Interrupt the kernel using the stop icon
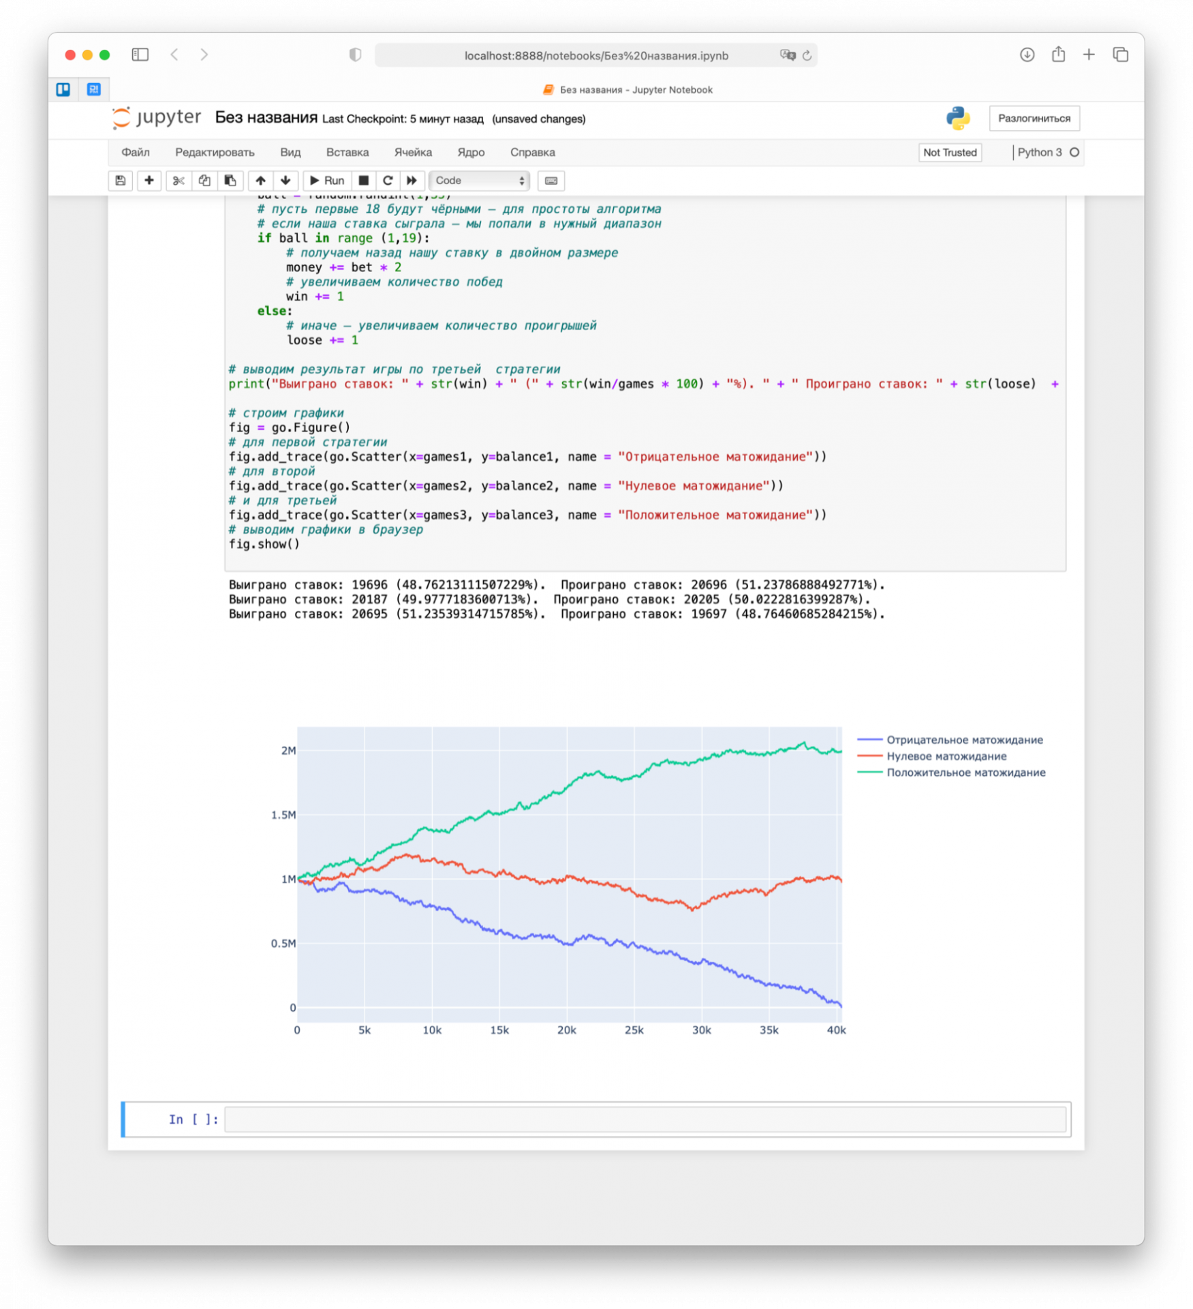This screenshot has height=1309, width=1193. coord(363,181)
